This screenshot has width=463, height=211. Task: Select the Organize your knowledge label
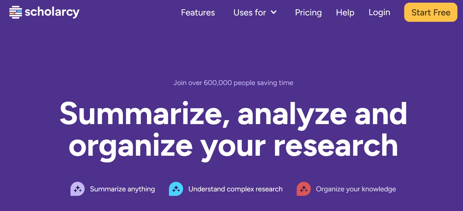point(356,189)
